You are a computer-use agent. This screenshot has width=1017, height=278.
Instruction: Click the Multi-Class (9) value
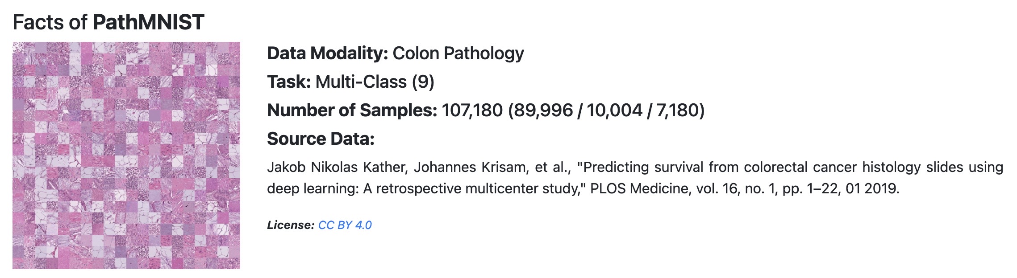(375, 82)
